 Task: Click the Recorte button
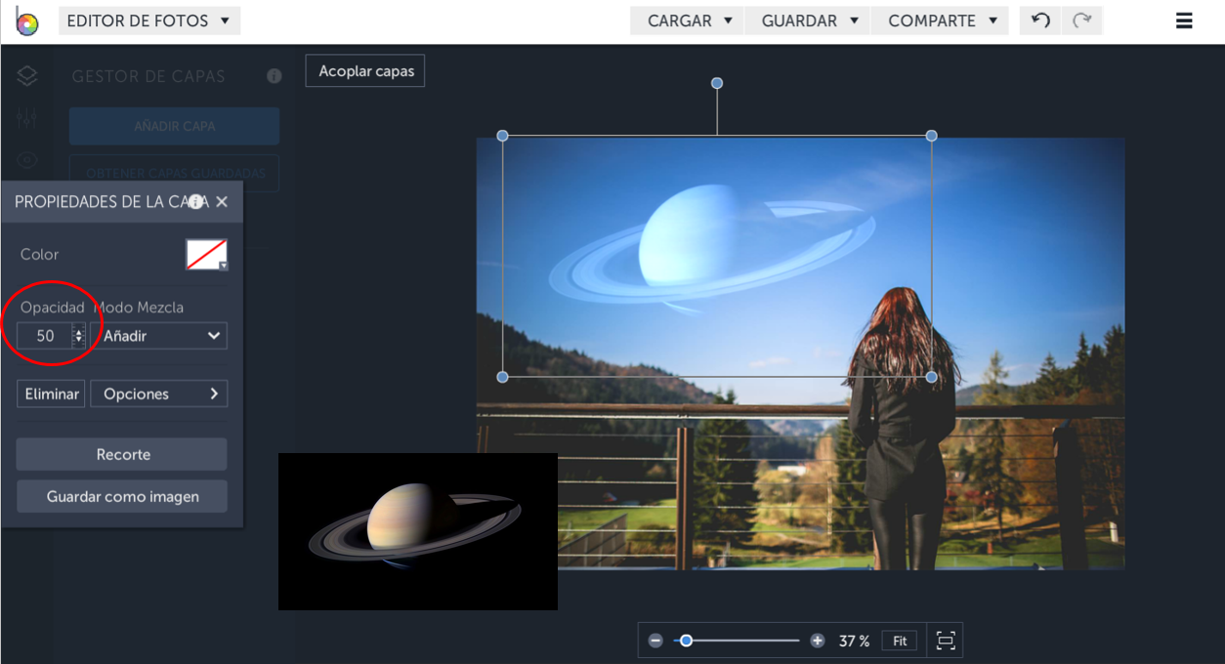point(122,454)
